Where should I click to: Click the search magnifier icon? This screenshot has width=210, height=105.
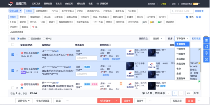173,11
